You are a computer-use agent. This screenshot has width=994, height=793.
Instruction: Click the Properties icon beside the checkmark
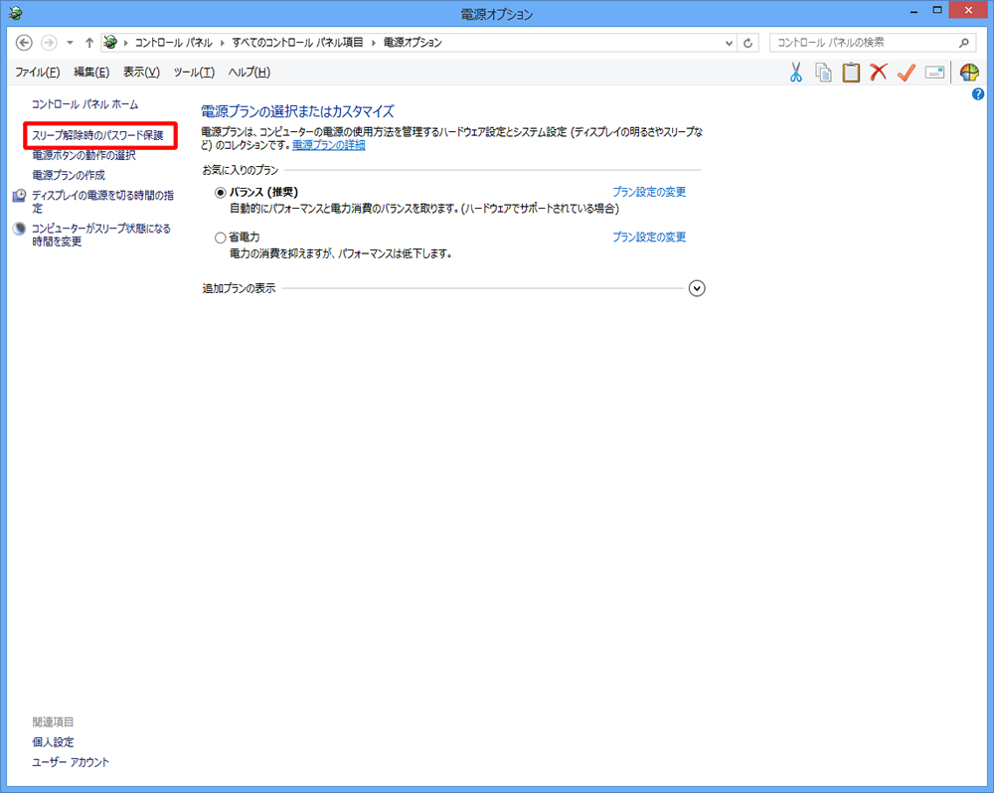[934, 73]
